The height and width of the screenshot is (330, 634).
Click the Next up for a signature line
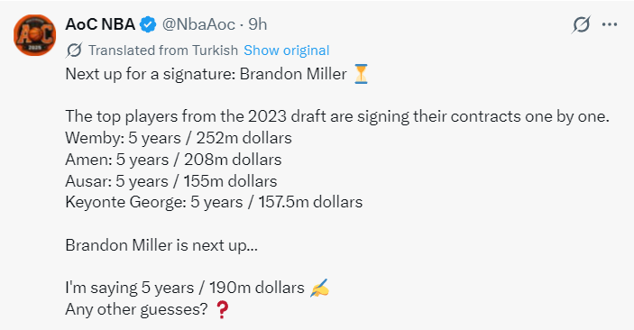[x=207, y=74]
